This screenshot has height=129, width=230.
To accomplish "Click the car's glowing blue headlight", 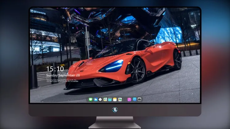I will (112, 66).
